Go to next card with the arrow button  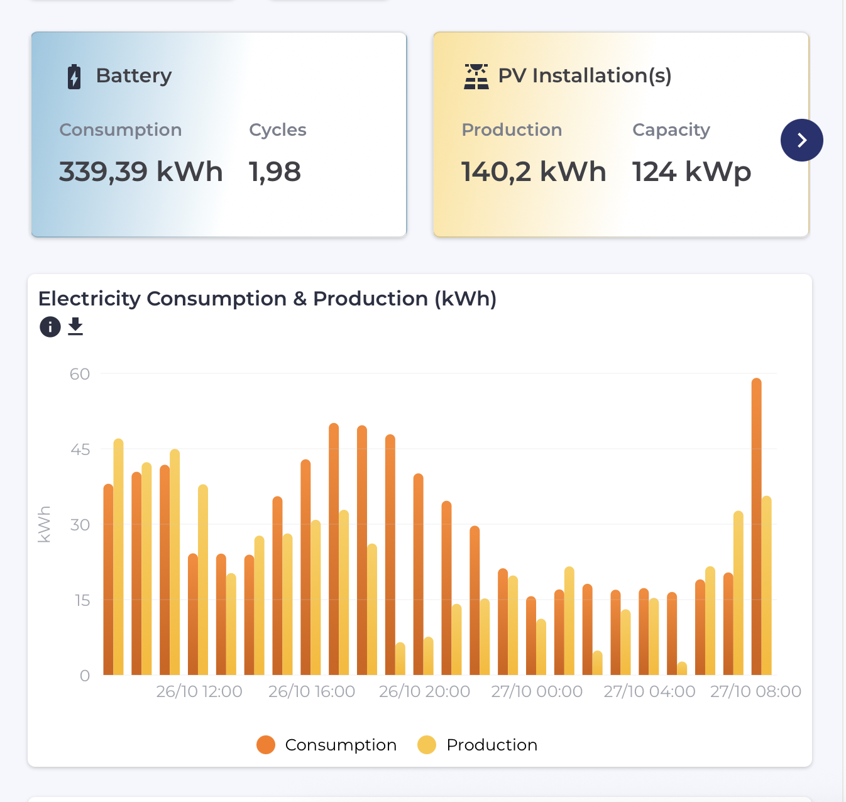click(801, 140)
